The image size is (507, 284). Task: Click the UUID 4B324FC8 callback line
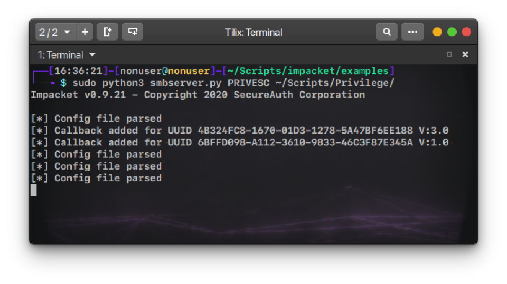[x=240, y=131]
